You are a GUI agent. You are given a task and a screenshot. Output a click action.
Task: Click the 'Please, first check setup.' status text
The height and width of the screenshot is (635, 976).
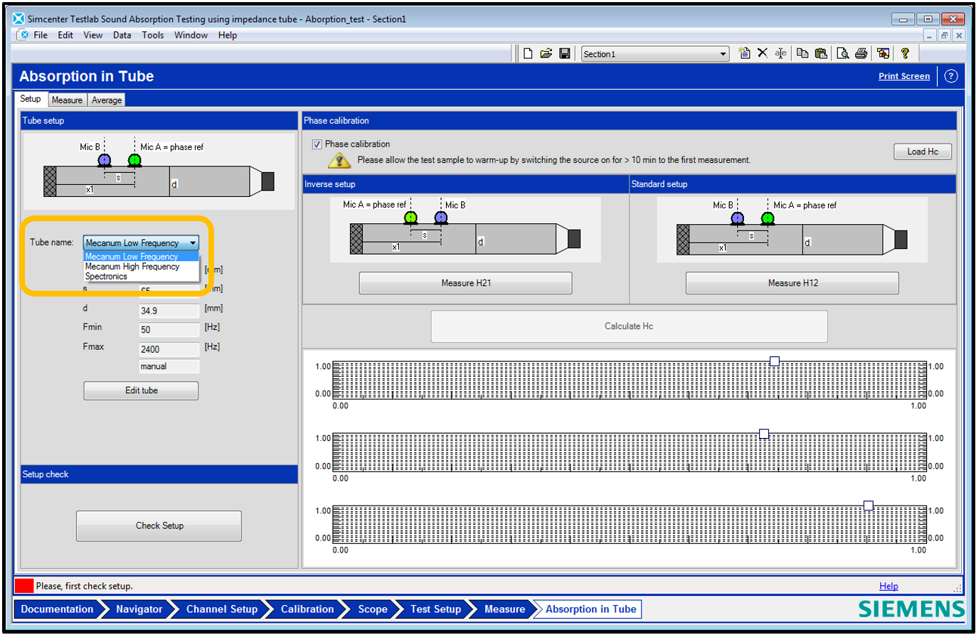85,586
